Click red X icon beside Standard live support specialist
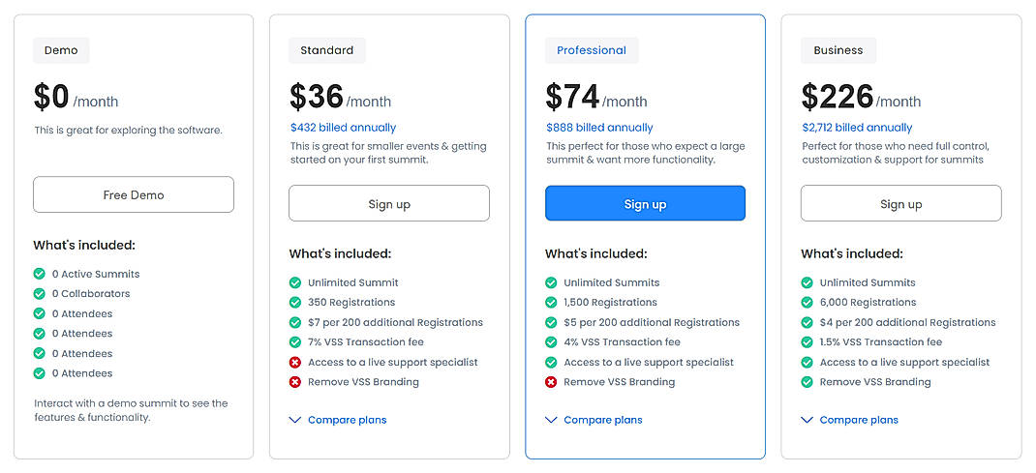 (295, 362)
